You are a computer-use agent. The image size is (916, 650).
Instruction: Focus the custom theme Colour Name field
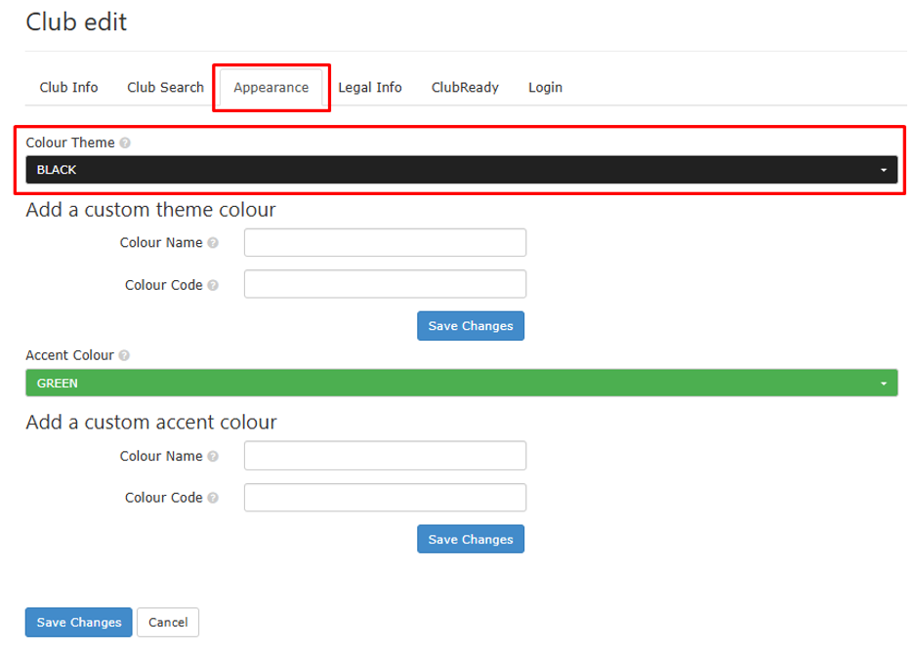point(385,243)
